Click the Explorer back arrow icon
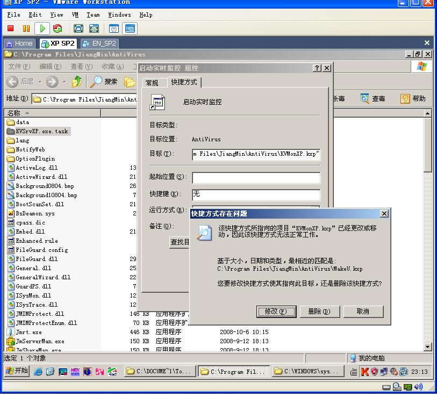The width and height of the screenshot is (437, 398). 12,82
